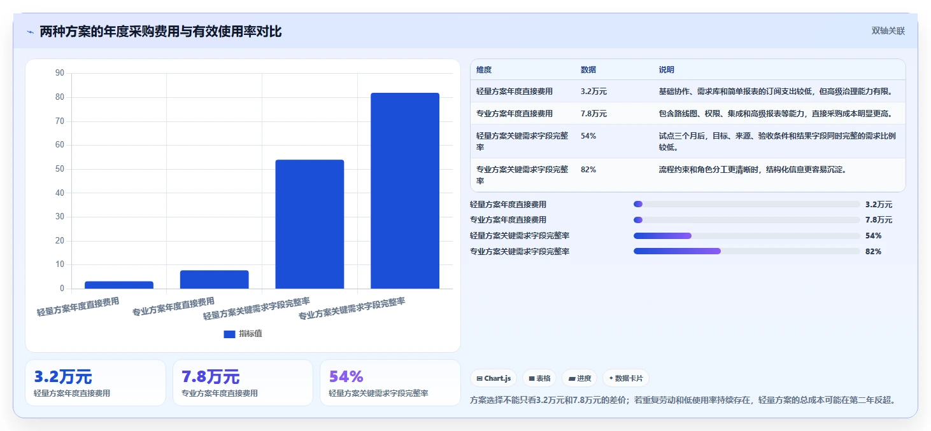Click the 82% progress bar

[746, 251]
